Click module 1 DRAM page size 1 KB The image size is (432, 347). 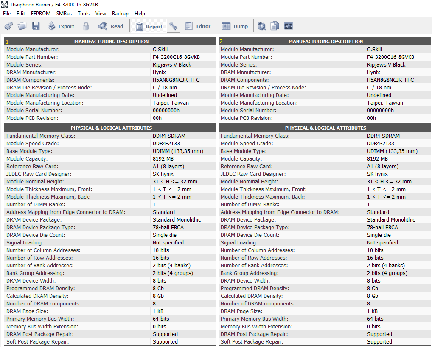point(158,311)
